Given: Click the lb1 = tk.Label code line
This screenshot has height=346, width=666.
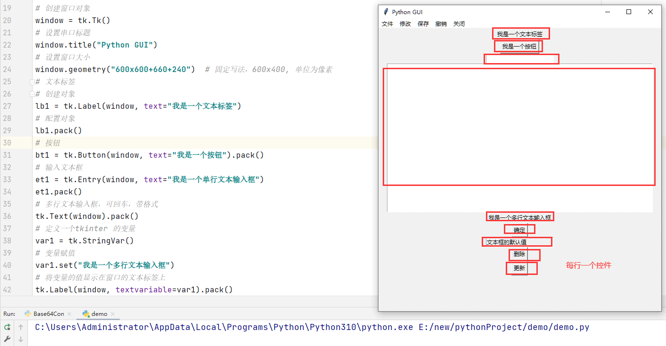Looking at the screenshot, I should click(x=138, y=106).
